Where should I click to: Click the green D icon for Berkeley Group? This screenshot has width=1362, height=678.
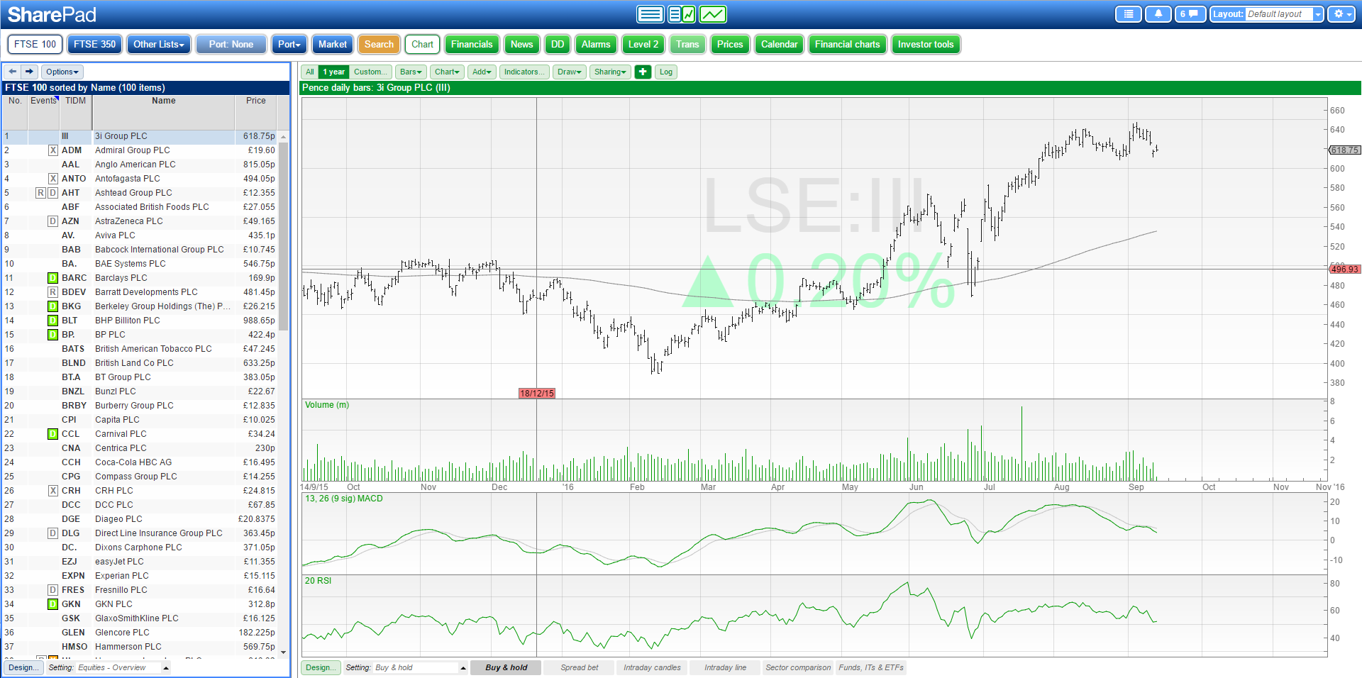[x=52, y=306]
